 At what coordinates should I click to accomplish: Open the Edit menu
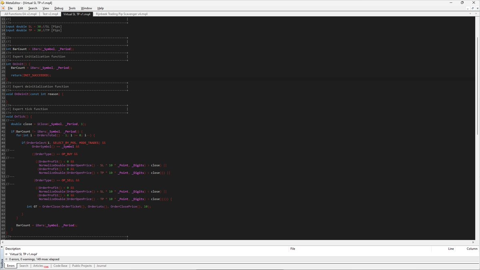point(20,8)
